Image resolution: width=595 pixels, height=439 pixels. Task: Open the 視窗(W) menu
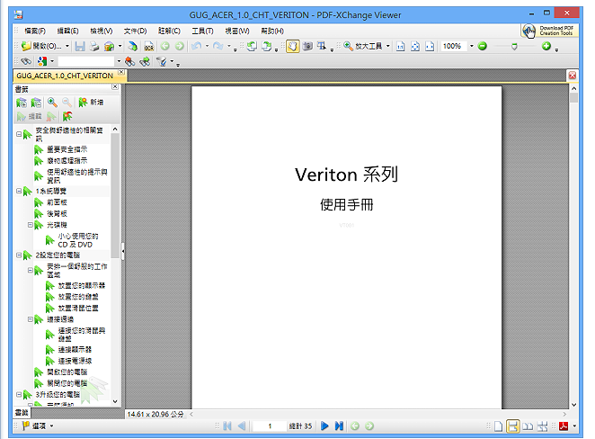pyautogui.click(x=237, y=31)
